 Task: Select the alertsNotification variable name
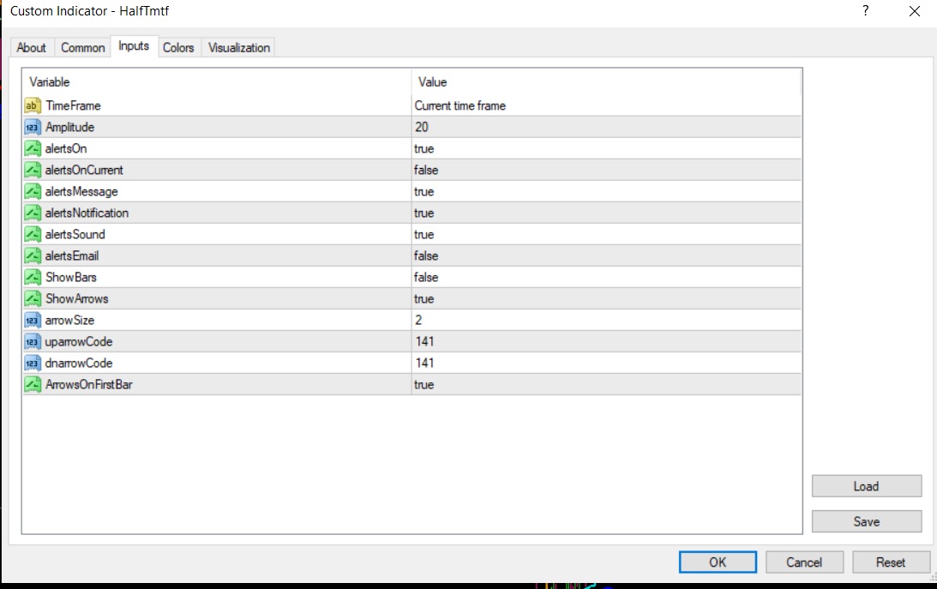tap(87, 213)
